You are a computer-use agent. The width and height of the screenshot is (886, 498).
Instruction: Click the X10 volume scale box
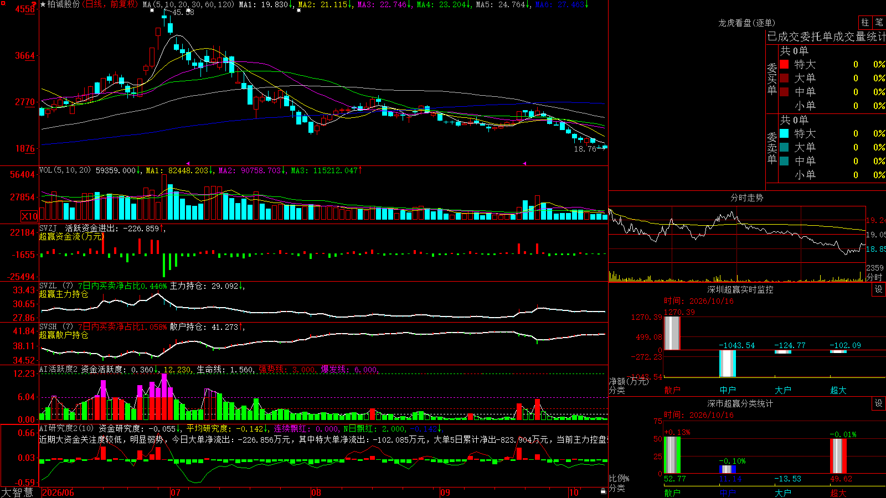tap(29, 216)
